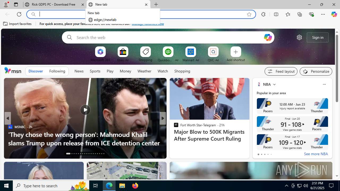Open the Extensions menu icon

[x=263, y=14]
